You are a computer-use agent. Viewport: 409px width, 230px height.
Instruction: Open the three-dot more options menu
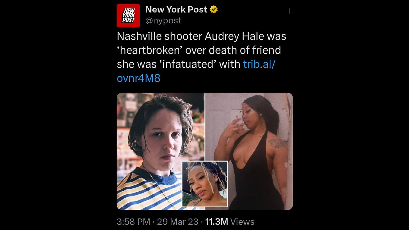tap(289, 11)
